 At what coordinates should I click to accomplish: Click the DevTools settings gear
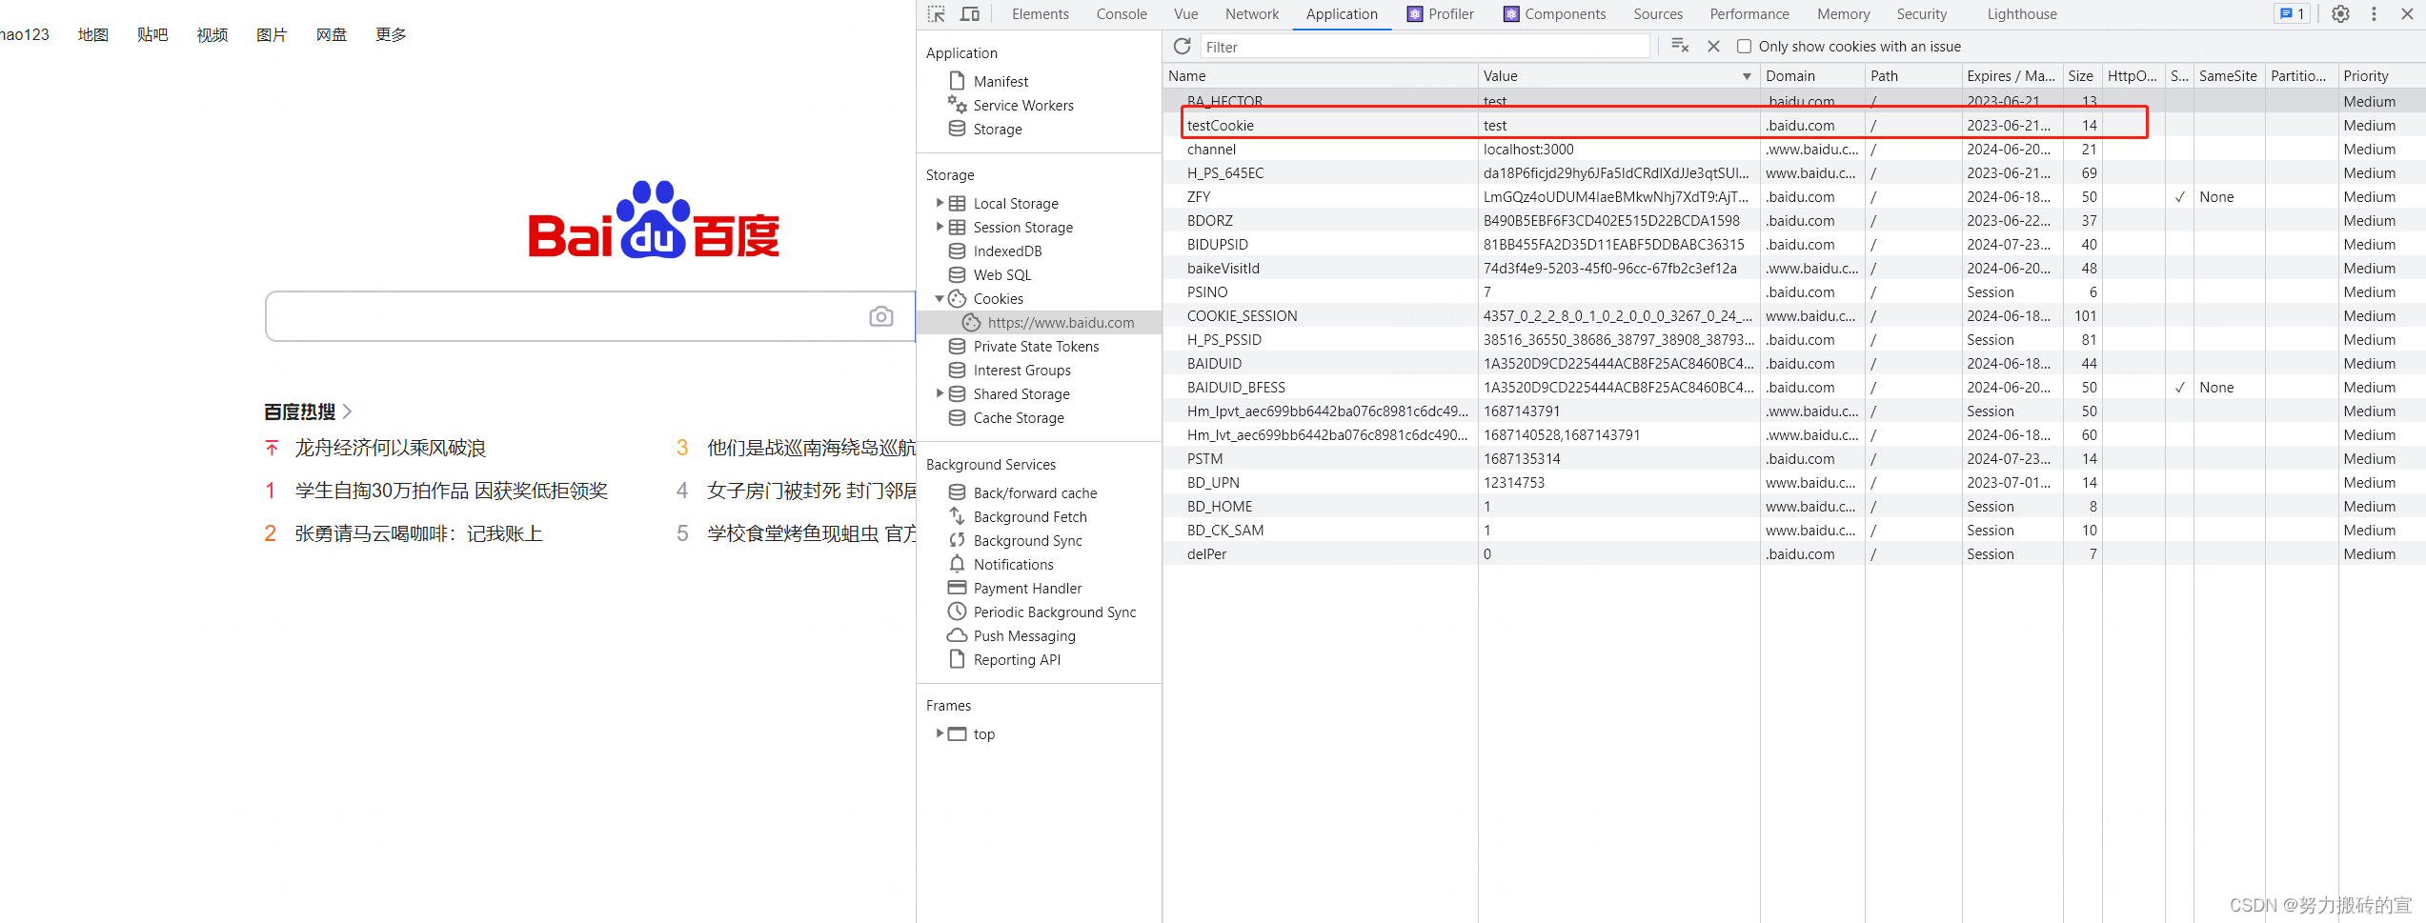click(2342, 14)
